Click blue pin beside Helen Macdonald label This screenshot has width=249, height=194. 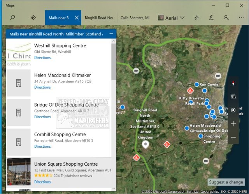coord(187,128)
